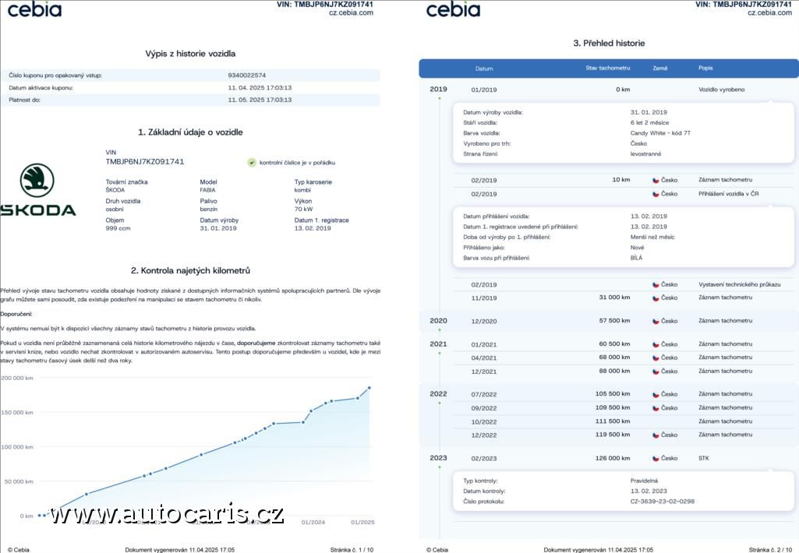Click the validity date 11. 05. 2025 17:03:13

pyautogui.click(x=260, y=100)
